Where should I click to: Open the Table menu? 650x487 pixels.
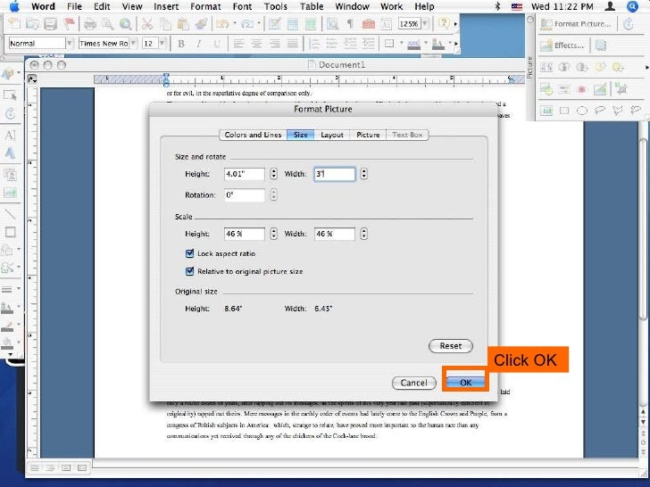[x=312, y=6]
